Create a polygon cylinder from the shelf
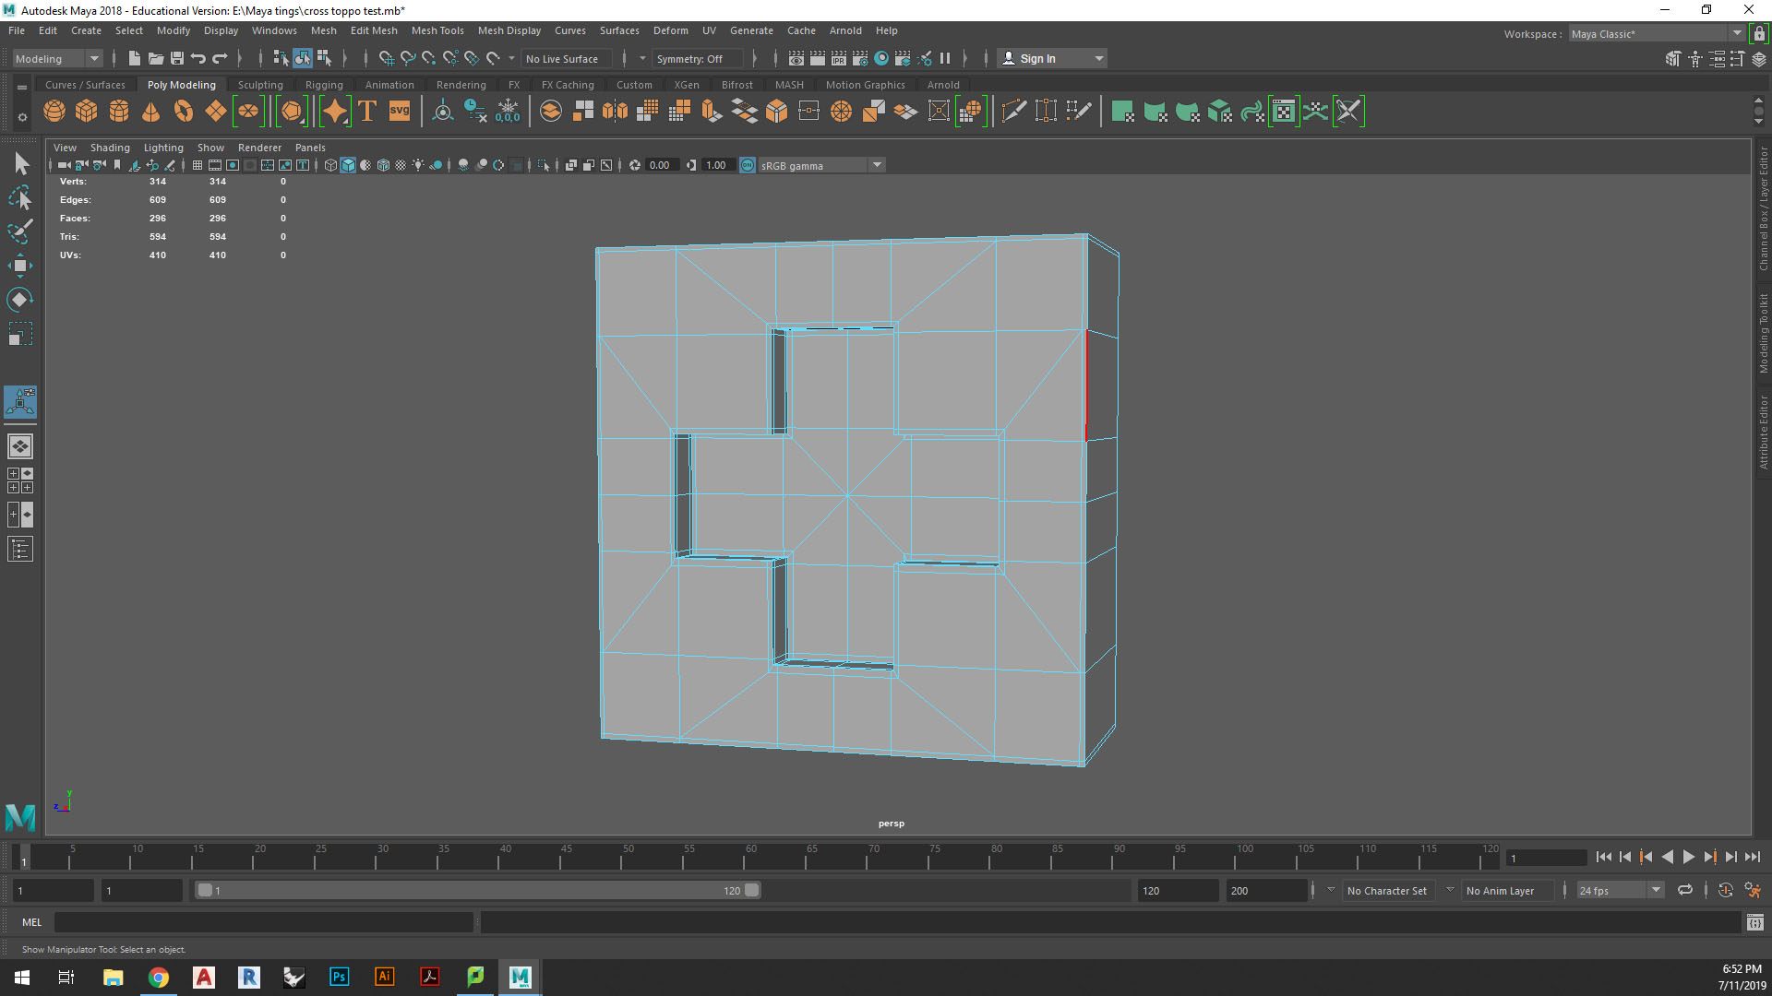 [x=119, y=112]
